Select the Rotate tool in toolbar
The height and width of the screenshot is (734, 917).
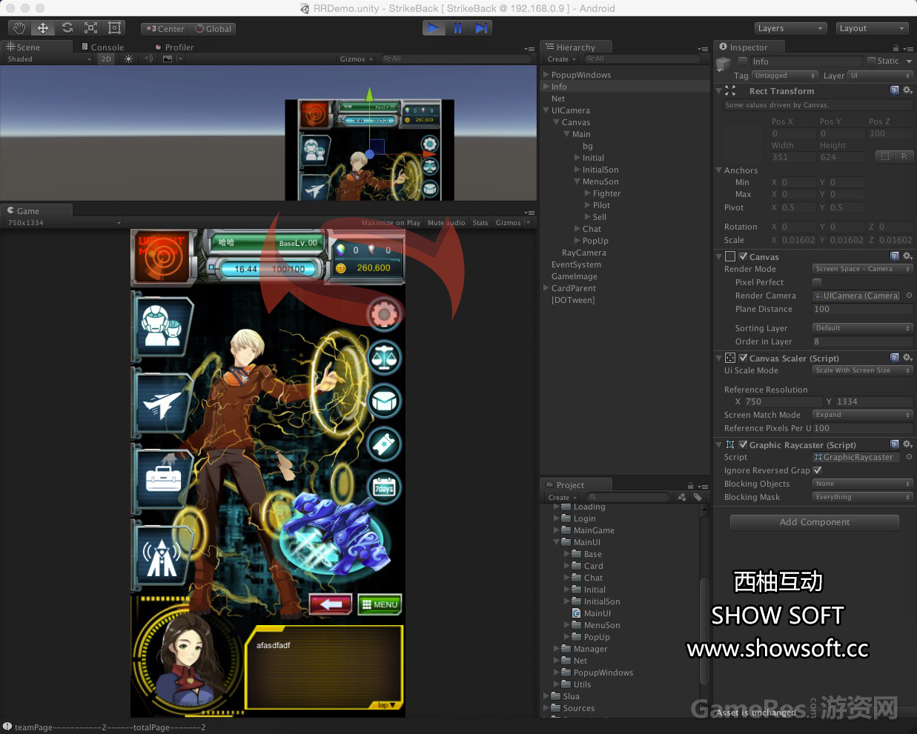coord(67,28)
